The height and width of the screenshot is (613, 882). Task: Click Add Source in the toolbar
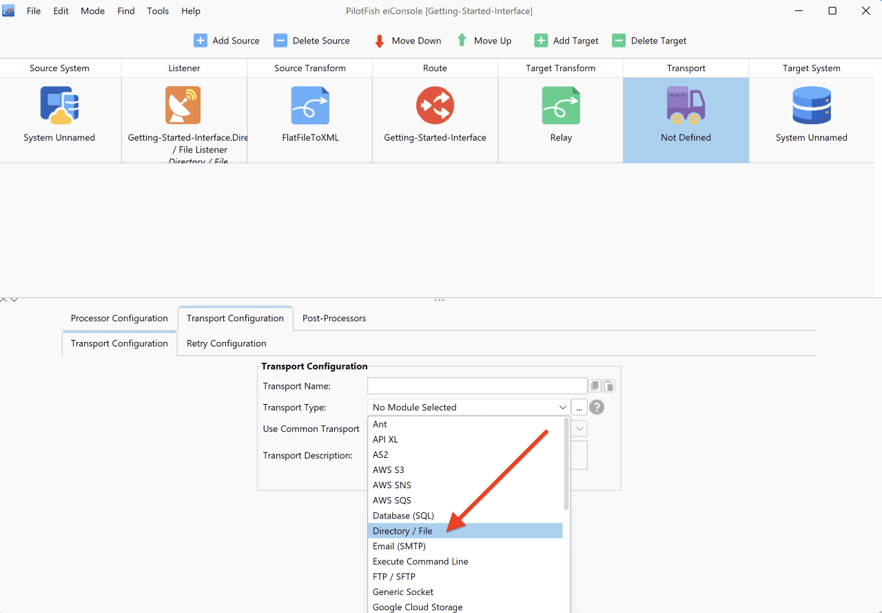point(227,41)
